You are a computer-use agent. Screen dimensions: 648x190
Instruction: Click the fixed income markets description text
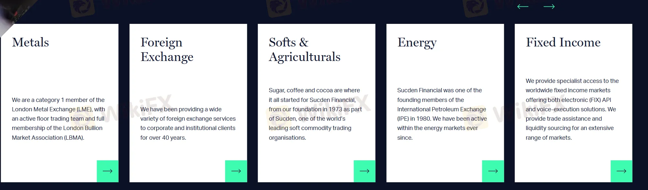[572, 109]
